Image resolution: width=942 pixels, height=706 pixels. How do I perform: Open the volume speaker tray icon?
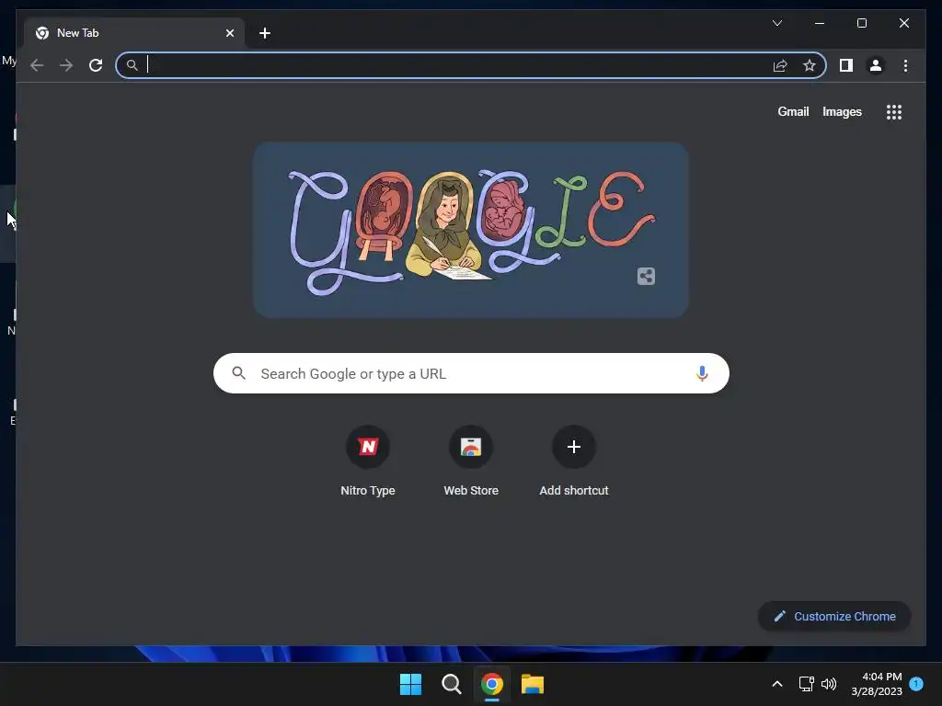[829, 684]
